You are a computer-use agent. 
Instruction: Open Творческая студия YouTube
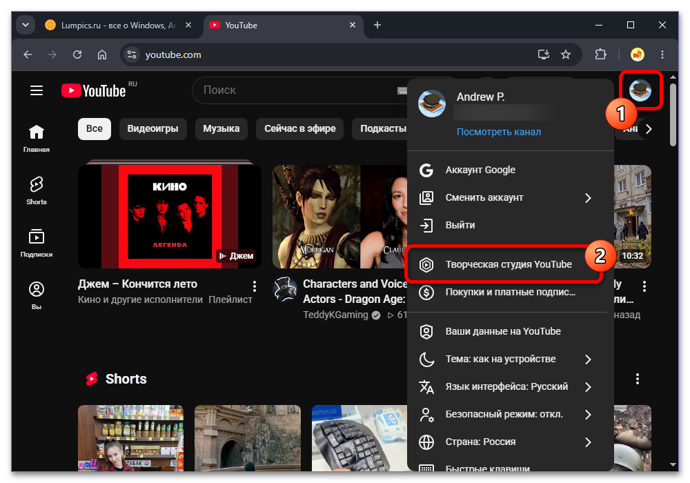pyautogui.click(x=511, y=265)
